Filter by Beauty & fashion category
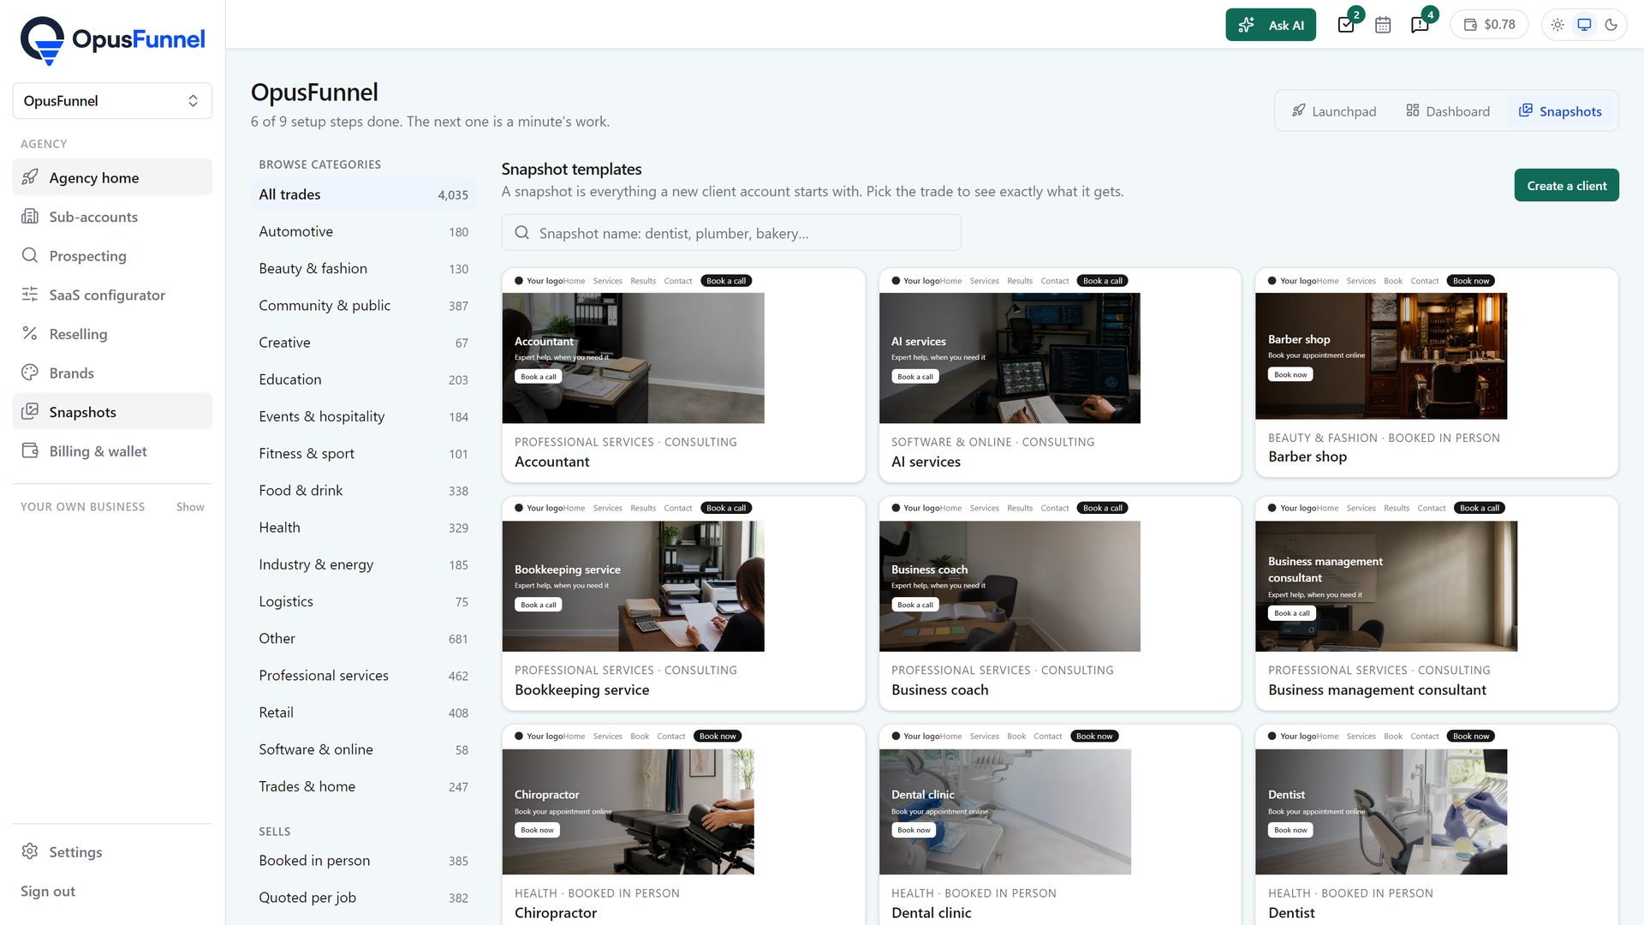 click(363, 268)
